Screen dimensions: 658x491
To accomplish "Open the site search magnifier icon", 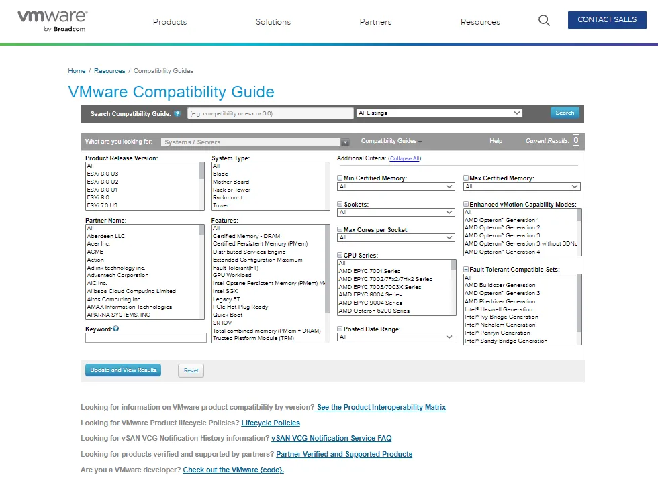I will coord(544,21).
